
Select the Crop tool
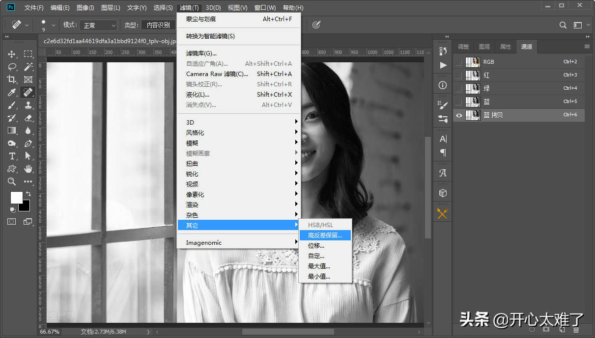12,79
